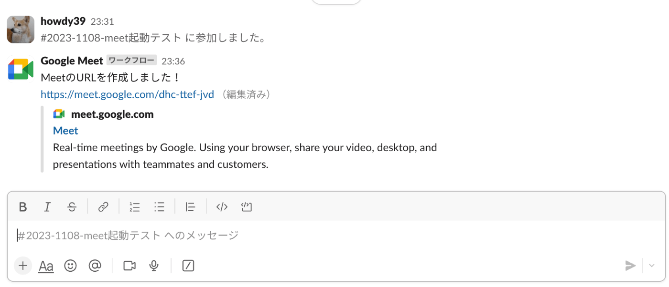
Task: Apply strikethrough formatting
Action: [72, 206]
